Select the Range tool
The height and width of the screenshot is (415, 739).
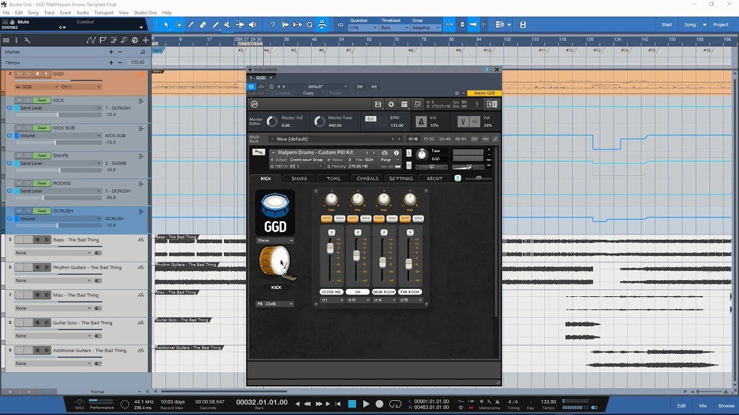pos(178,25)
